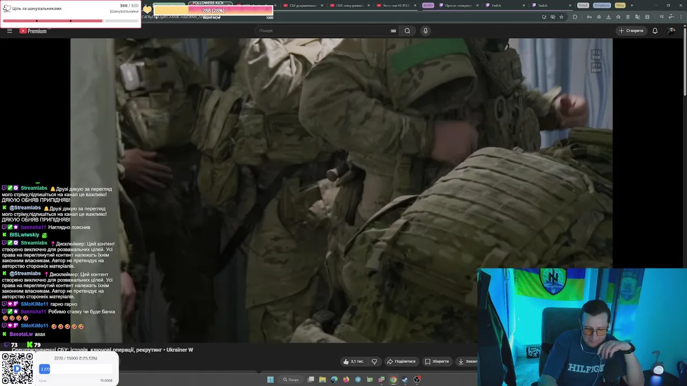Open YouTube notifications bell
The width and height of the screenshot is (687, 386).
655,31
